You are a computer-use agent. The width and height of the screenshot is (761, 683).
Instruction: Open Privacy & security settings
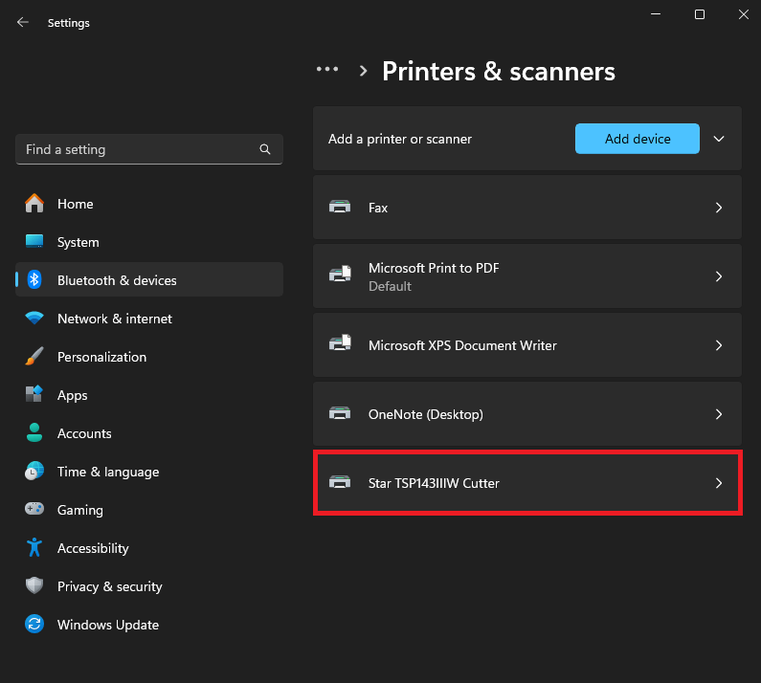click(x=149, y=586)
